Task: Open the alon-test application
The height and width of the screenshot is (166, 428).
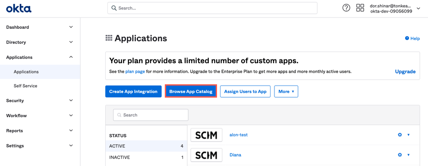Action: pos(239,135)
